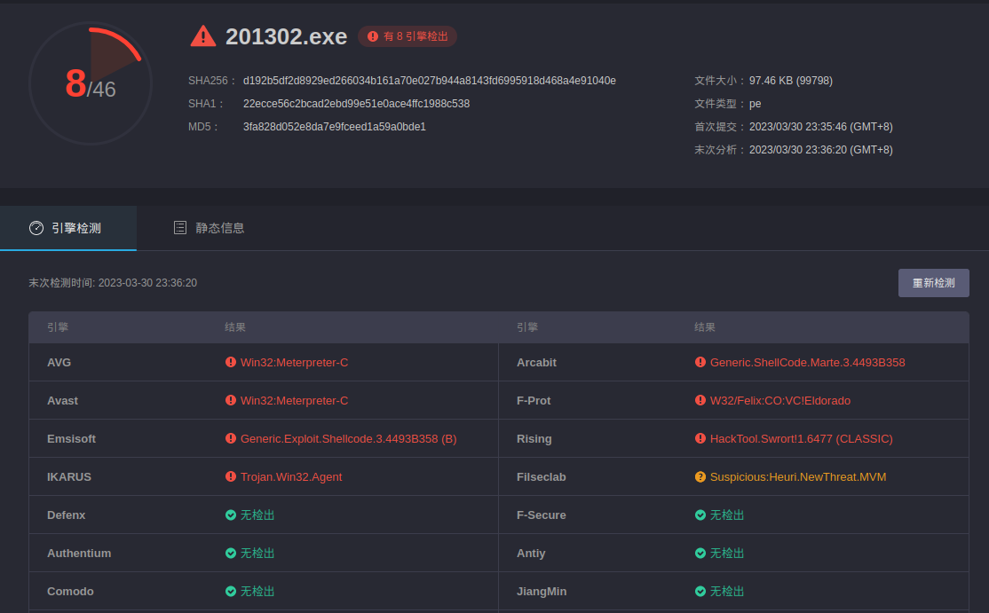The height and width of the screenshot is (613, 989).
Task: Switch to the 静态信息 tab
Action: pos(209,228)
